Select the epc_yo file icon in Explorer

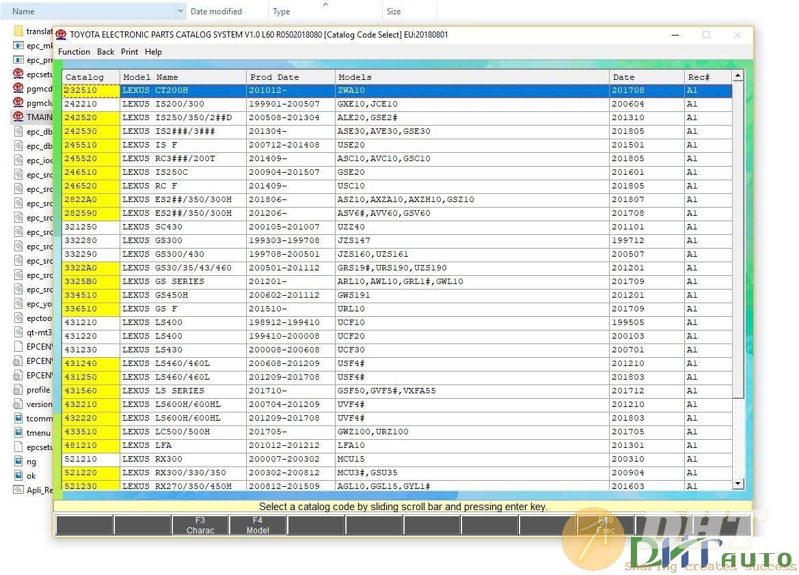18,303
